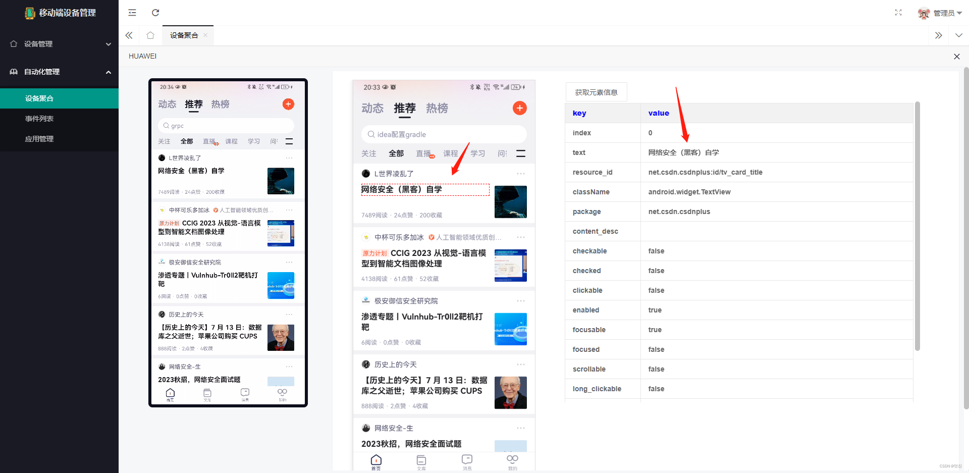
Task: Click the page vertical scrollbar
Action: (x=966, y=237)
